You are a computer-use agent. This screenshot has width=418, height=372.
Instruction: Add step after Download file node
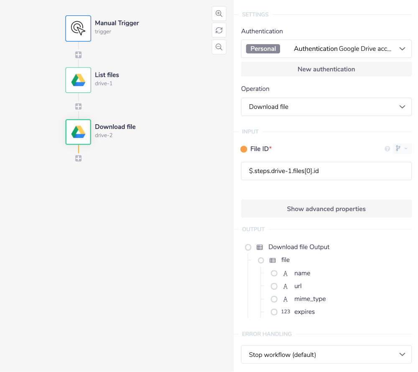point(78,158)
